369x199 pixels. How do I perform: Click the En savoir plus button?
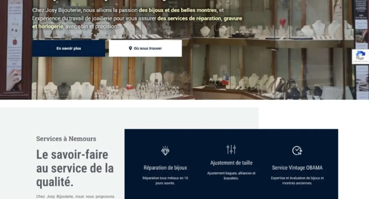[x=68, y=48]
